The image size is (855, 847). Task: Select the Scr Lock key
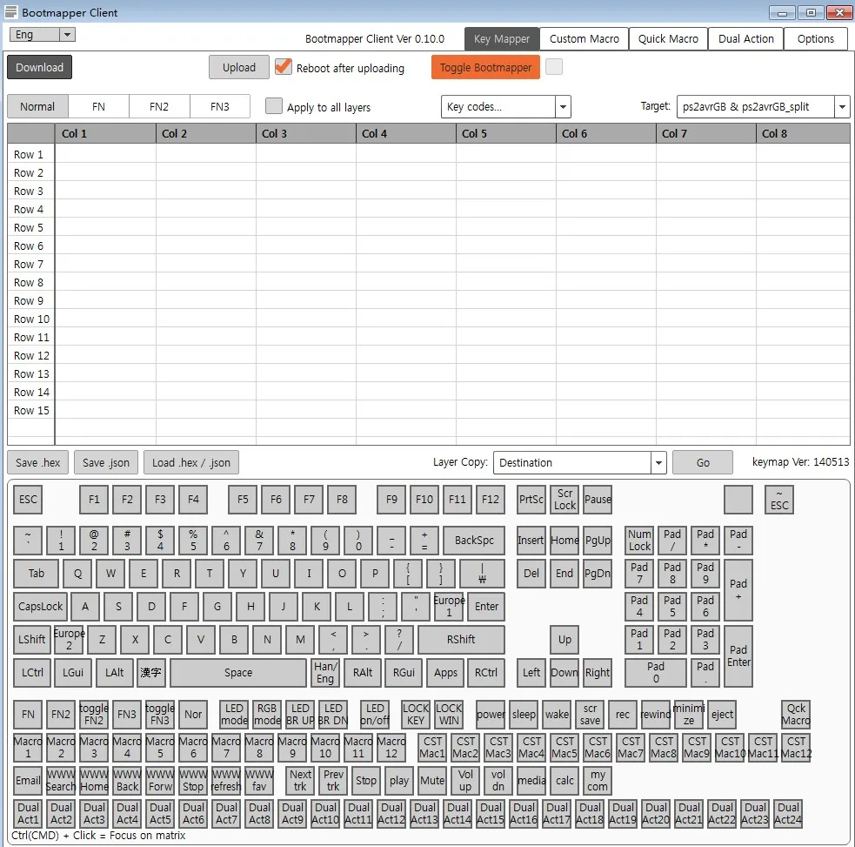(564, 500)
